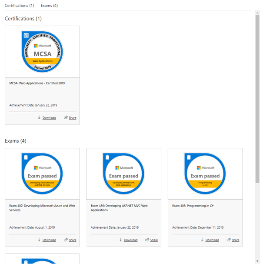The image size is (263, 264).
Task: Click the Certifications (1) section heading
Action: pyautogui.click(x=23, y=19)
